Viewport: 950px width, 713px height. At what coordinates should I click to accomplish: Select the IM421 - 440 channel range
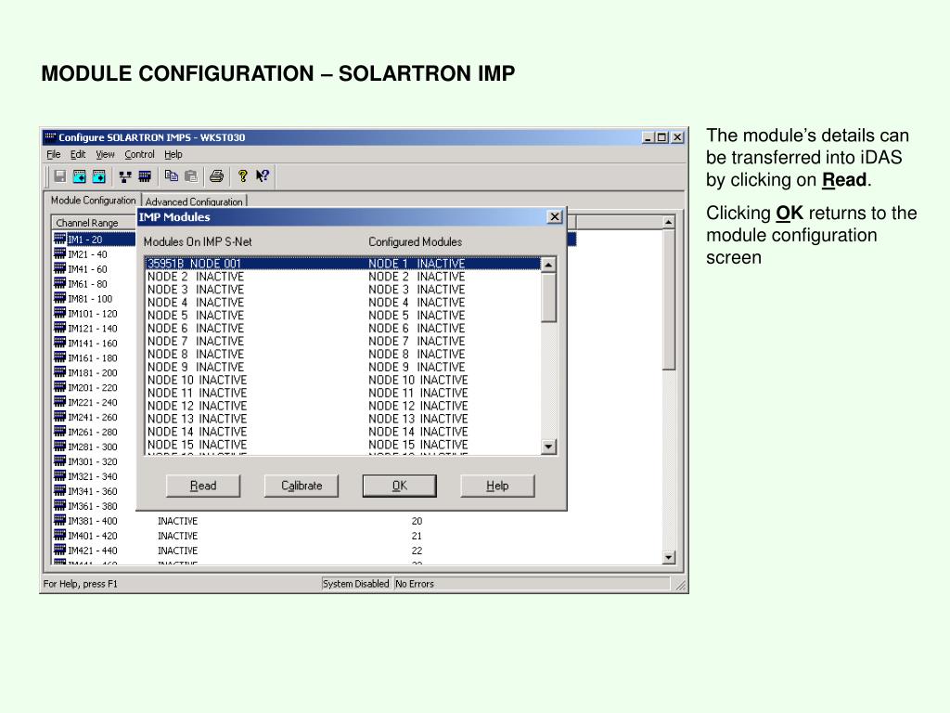[92, 551]
